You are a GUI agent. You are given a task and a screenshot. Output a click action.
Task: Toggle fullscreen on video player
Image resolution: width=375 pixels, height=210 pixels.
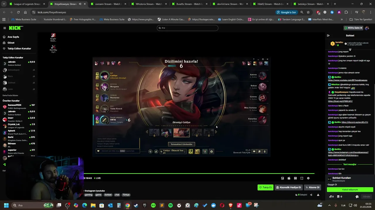tap(302, 178)
